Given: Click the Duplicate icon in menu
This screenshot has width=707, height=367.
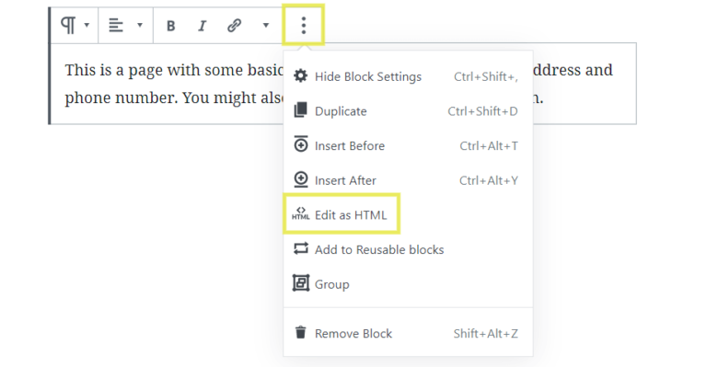Looking at the screenshot, I should (x=301, y=110).
